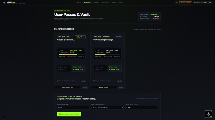Screen dimensions: 215x120
Task: Open the Analytics nav tab
Action: (x=105, y=3)
